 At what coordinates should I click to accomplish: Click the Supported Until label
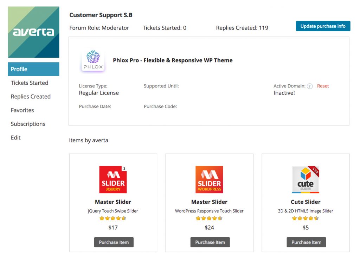(161, 86)
